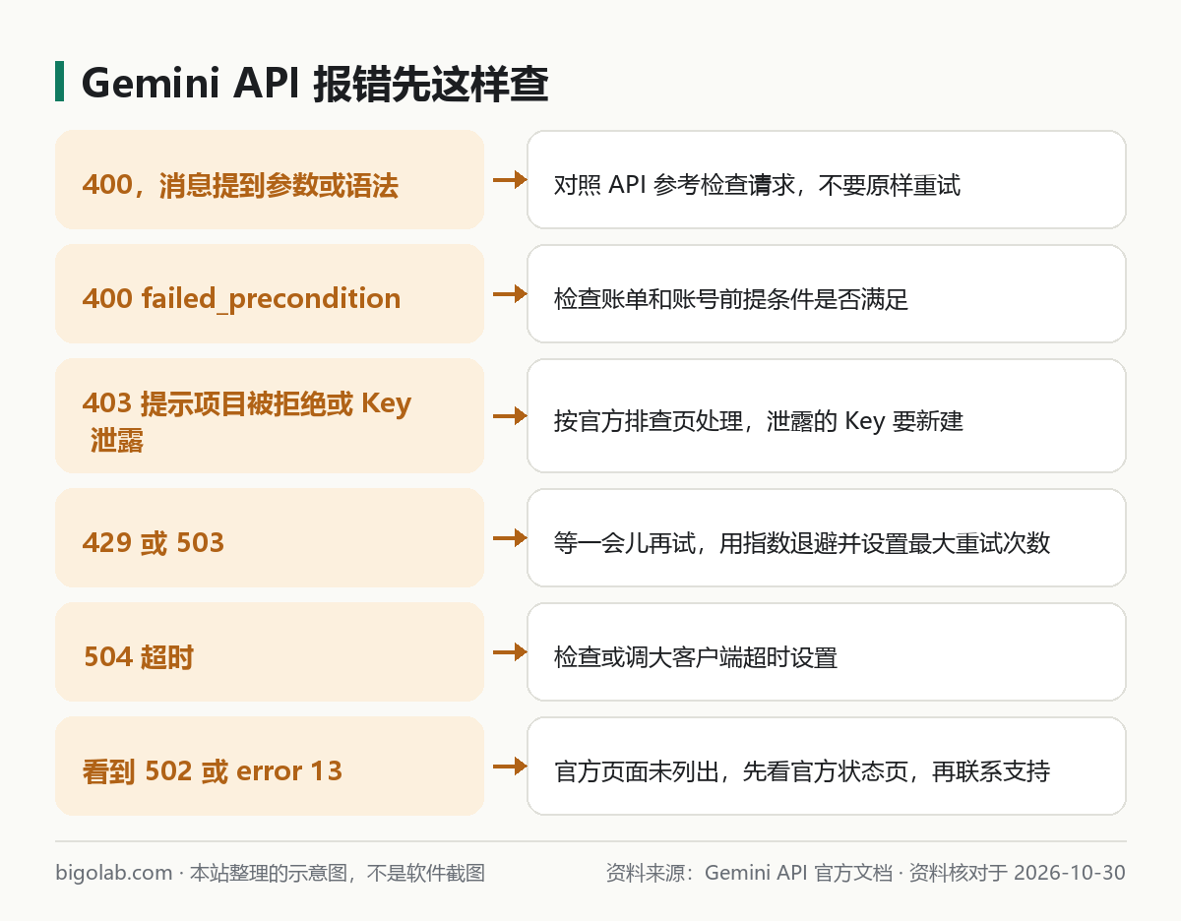Select the "429 或 503" card
The width and height of the screenshot is (1181, 921).
point(270,537)
